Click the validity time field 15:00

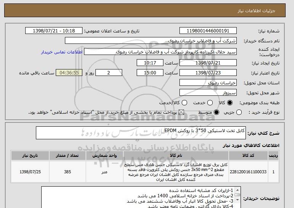pos(150,73)
